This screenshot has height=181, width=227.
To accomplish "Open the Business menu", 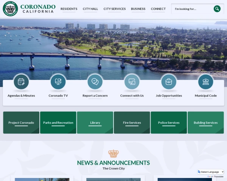I will [x=138, y=9].
